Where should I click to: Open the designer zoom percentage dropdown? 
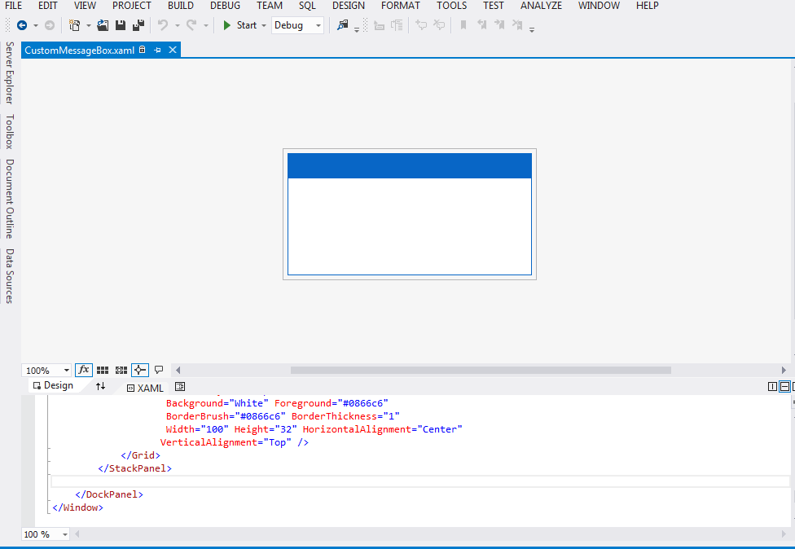pos(65,370)
